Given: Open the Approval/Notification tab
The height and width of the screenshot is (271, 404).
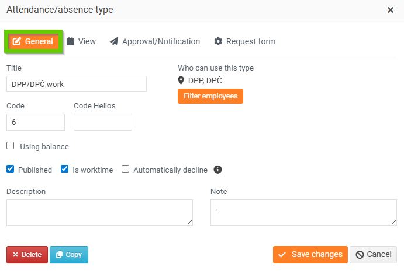Looking at the screenshot, I should point(155,41).
